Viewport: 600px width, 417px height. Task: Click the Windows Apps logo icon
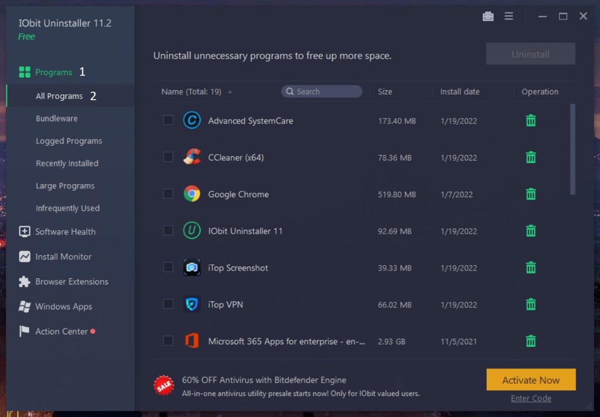[25, 306]
